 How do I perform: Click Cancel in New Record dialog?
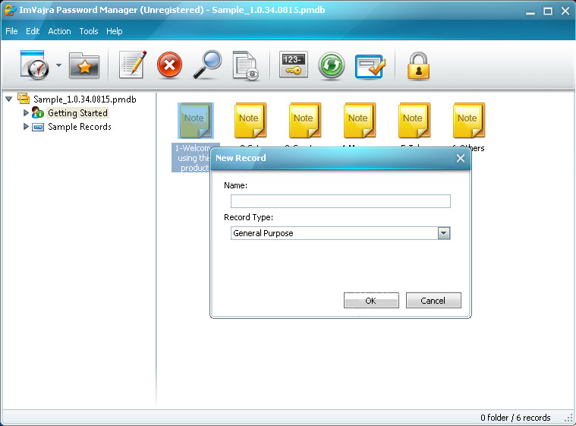433,300
